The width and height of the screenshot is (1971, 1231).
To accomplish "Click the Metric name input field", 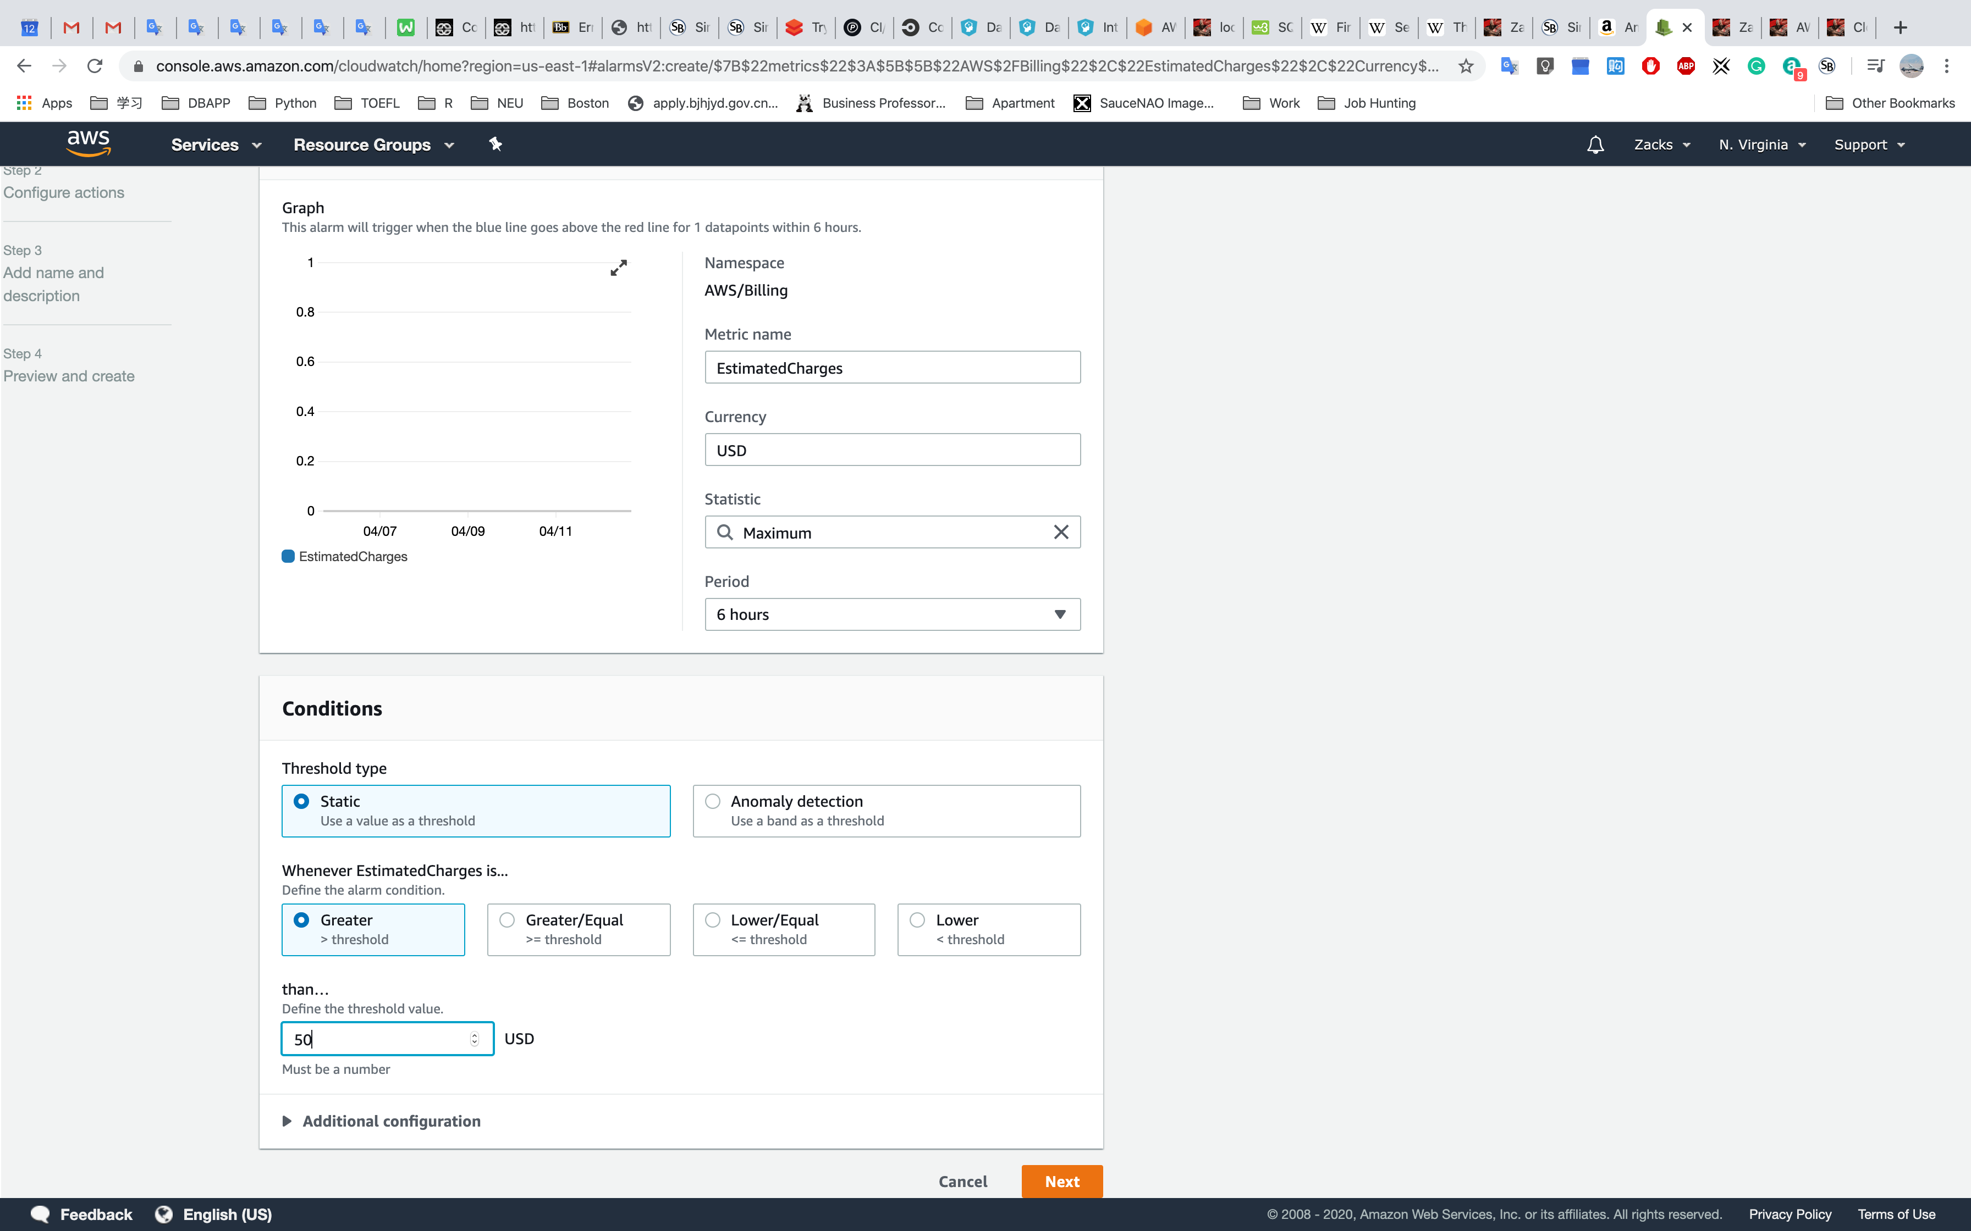I will [892, 368].
